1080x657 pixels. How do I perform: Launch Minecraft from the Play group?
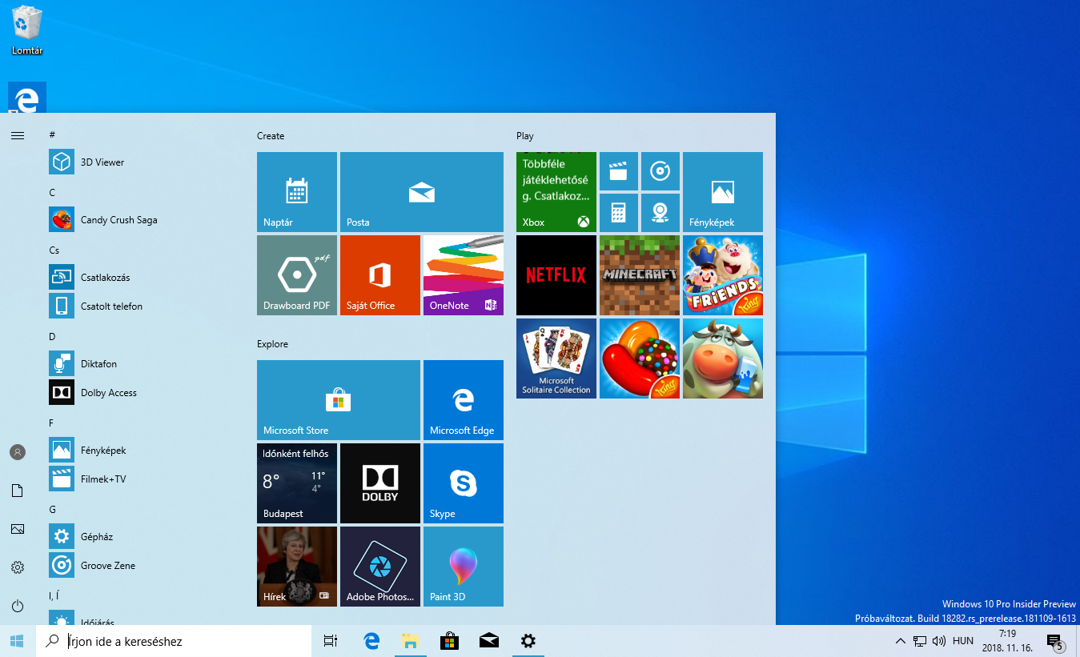pyautogui.click(x=639, y=274)
